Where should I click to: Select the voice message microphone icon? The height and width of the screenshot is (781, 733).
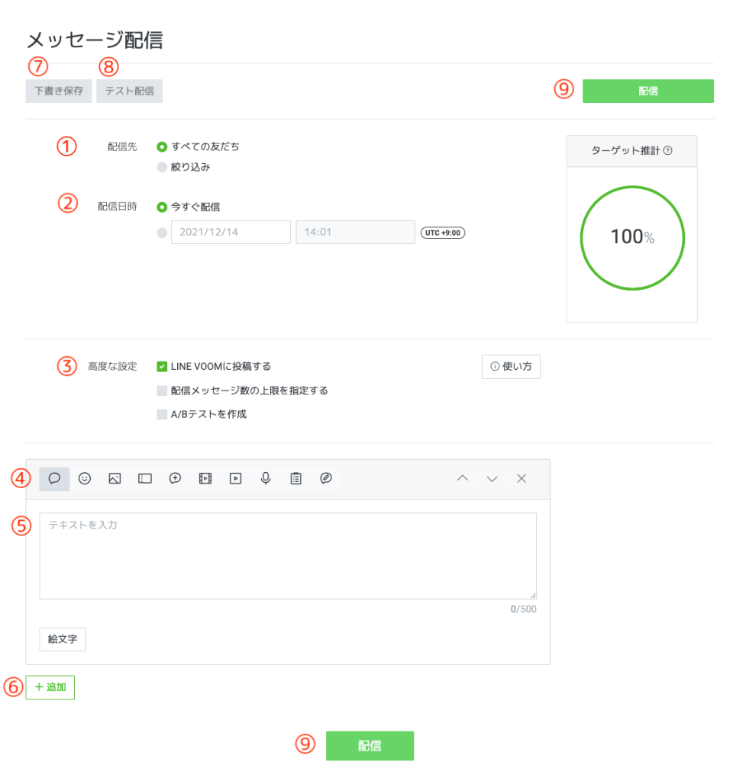pyautogui.click(x=266, y=479)
